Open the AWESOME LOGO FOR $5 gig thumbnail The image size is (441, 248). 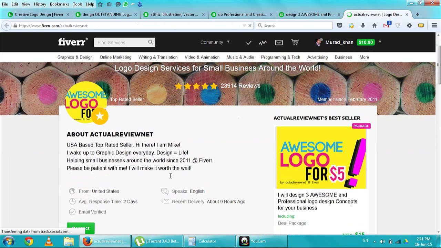(x=321, y=157)
